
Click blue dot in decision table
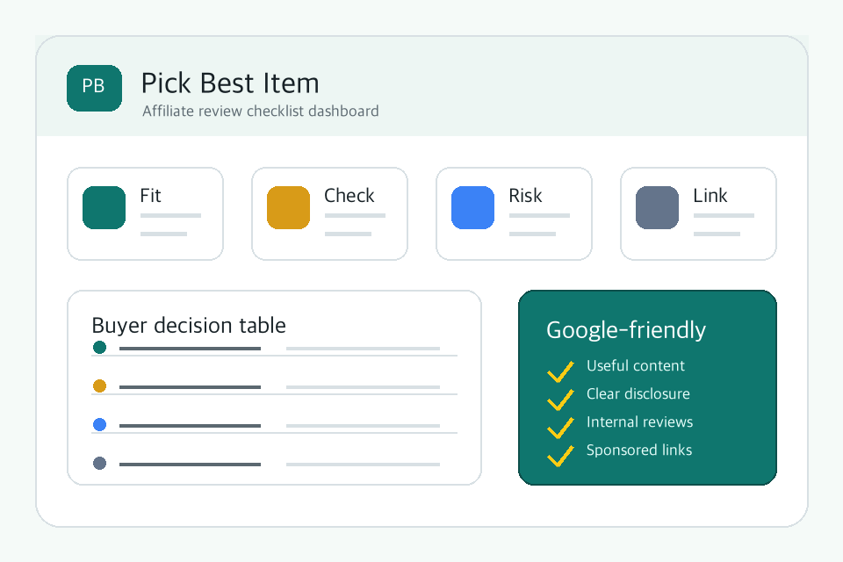pyautogui.click(x=99, y=425)
